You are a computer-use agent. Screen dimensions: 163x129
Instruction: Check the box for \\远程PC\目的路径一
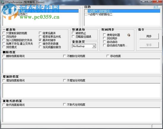tap(86, 11)
